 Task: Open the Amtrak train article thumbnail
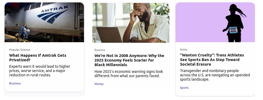point(44,22)
